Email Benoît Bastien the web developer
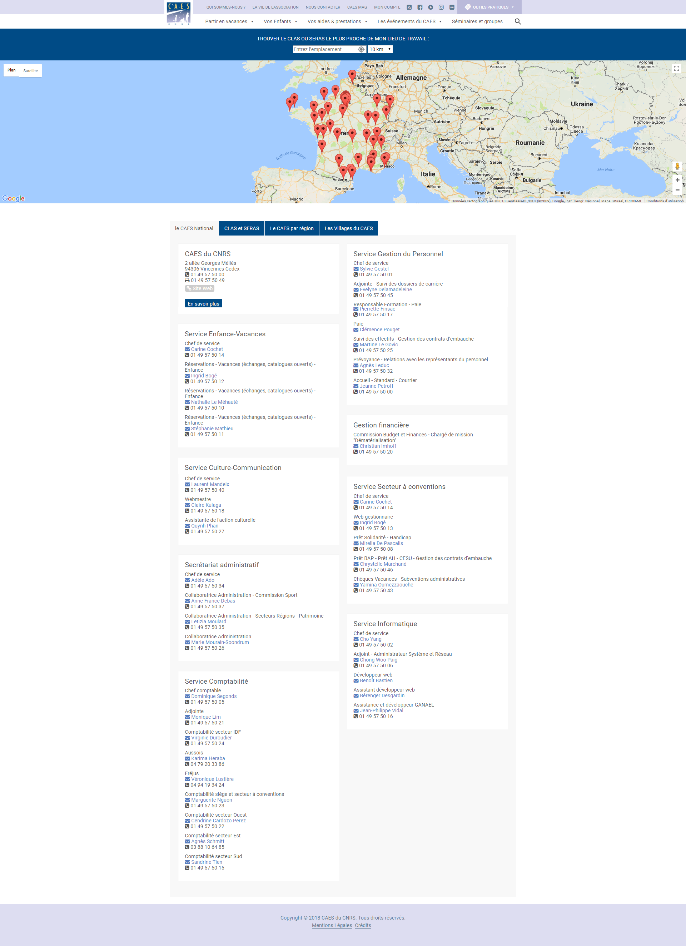Image resolution: width=686 pixels, height=946 pixels. (x=376, y=680)
